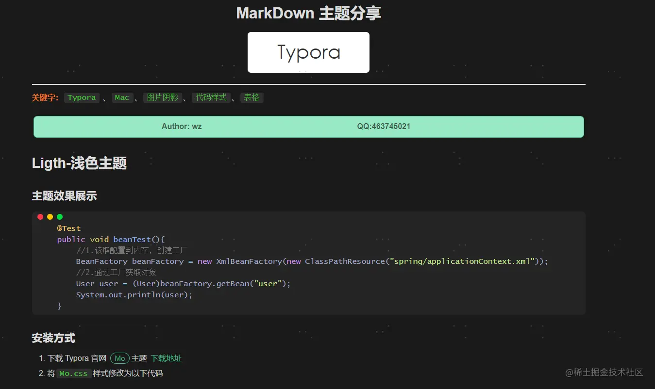Select the Mac keyword tag
655x389 pixels.
[x=122, y=97]
